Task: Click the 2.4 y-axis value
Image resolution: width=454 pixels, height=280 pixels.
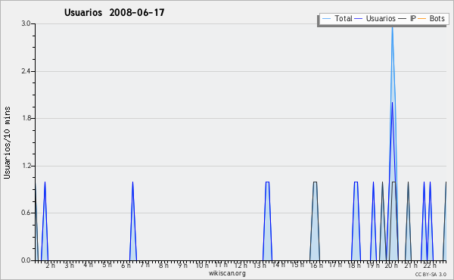Action: [x=26, y=71]
